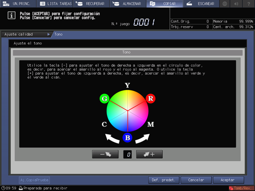Click the C label beside color wheel
The image size is (255, 191).
click(104, 125)
